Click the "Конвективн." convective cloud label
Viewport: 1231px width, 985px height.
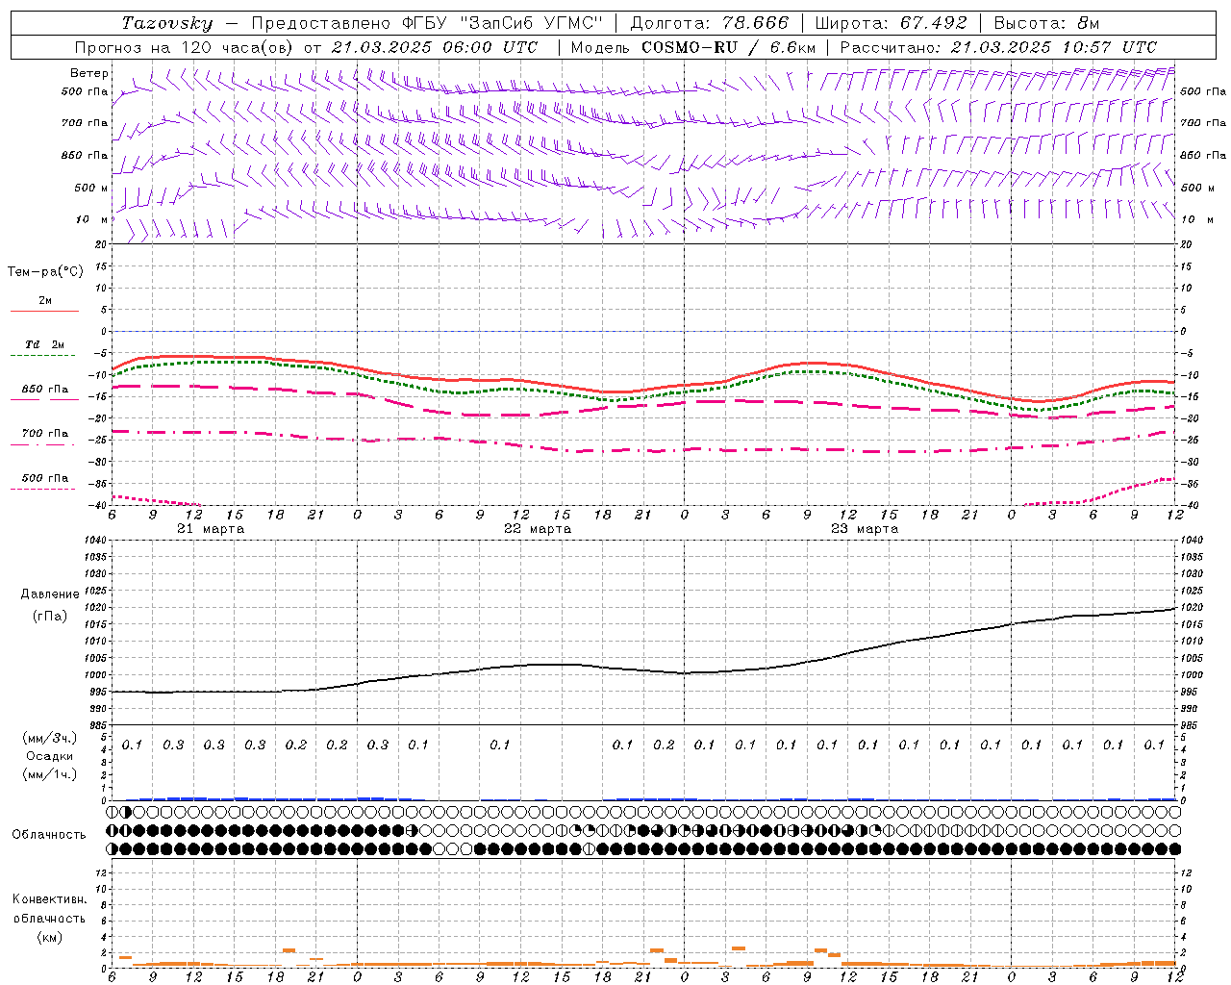[x=50, y=899]
